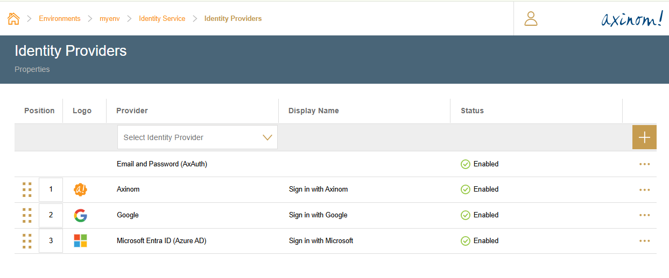Click the drag handle for Google row

click(x=27, y=215)
